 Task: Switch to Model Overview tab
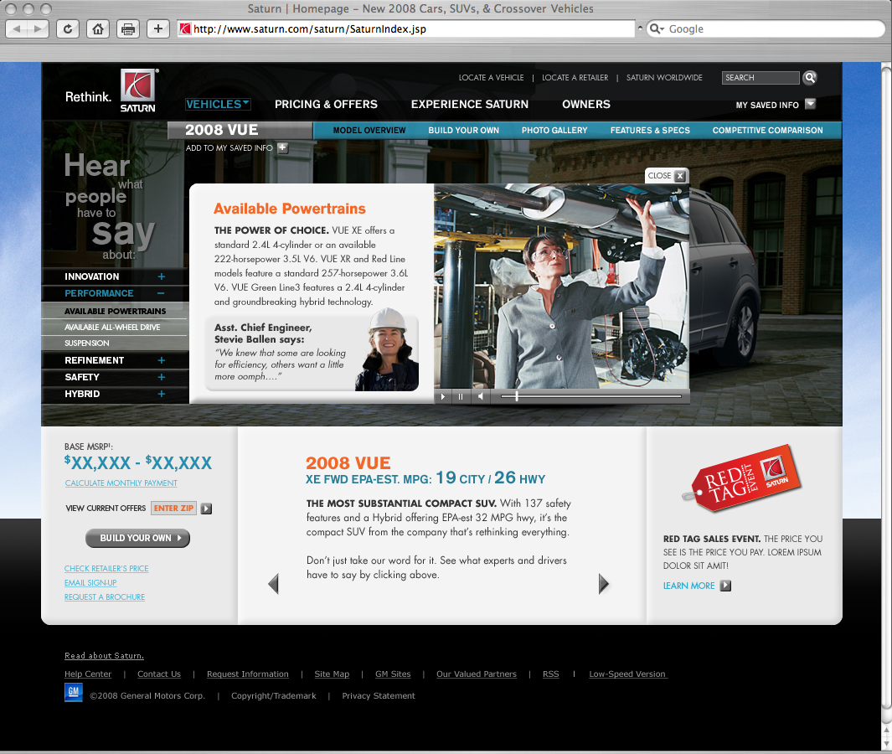(369, 131)
